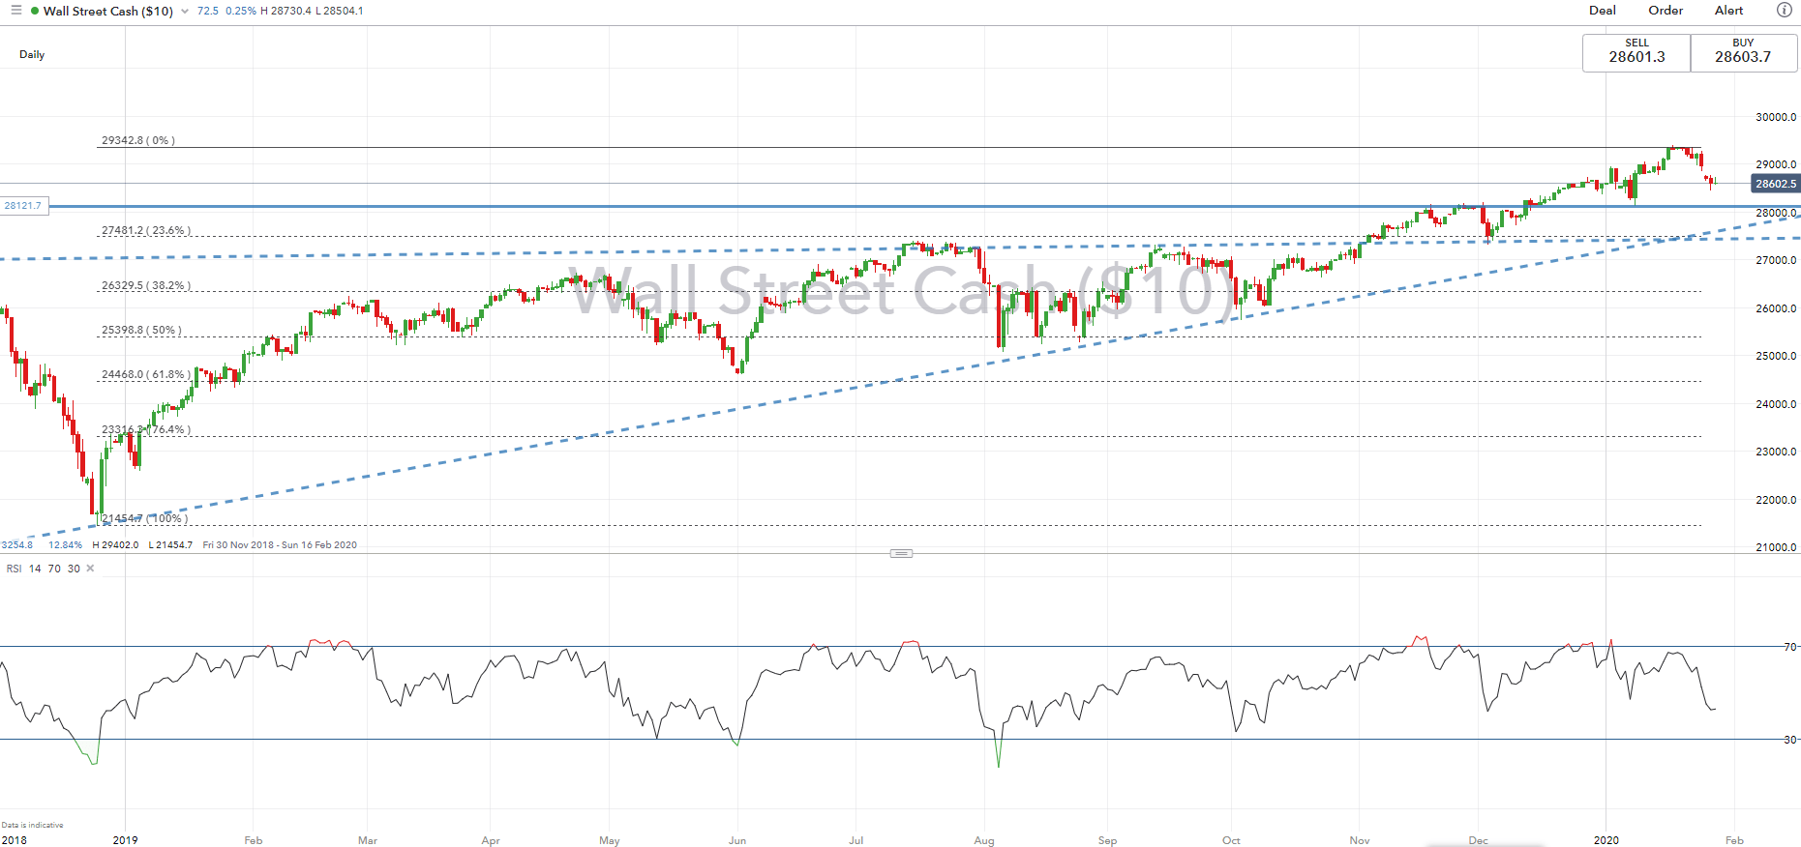Select the 27481.2 (23.6%) Fibonacci label
Viewport: 1801px width, 847px height.
[146, 231]
